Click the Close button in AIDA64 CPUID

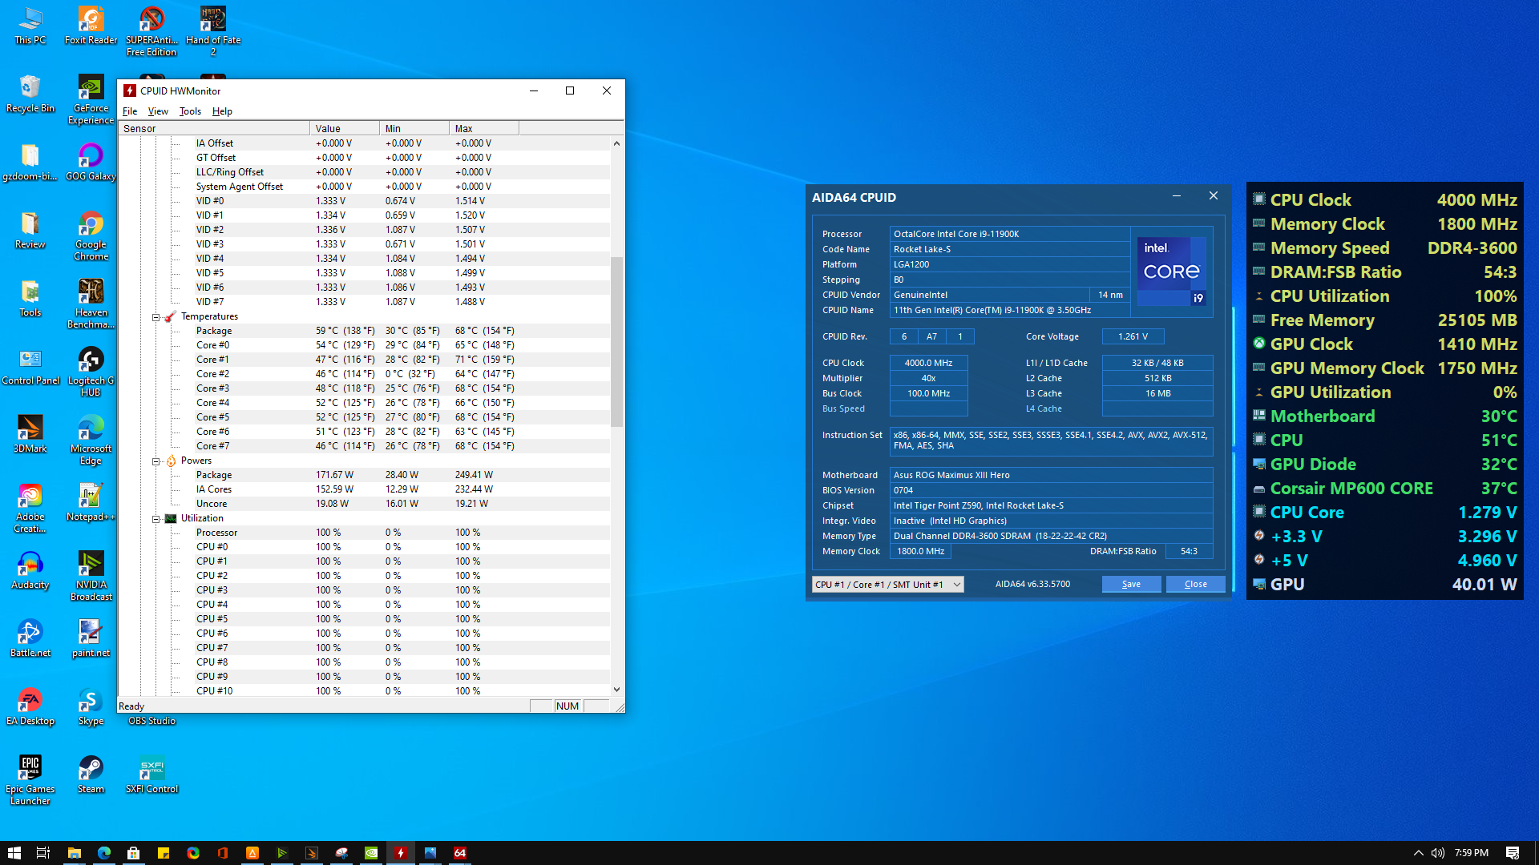pyautogui.click(x=1195, y=585)
